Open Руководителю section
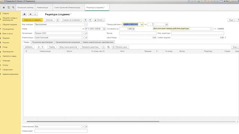The width and height of the screenshot is (239, 134). pos(8,29)
